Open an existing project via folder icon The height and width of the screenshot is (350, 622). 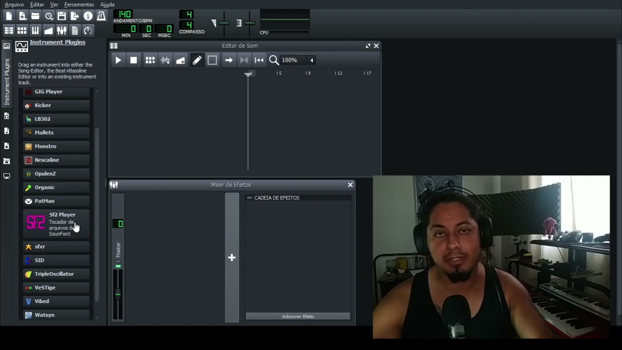tap(35, 16)
